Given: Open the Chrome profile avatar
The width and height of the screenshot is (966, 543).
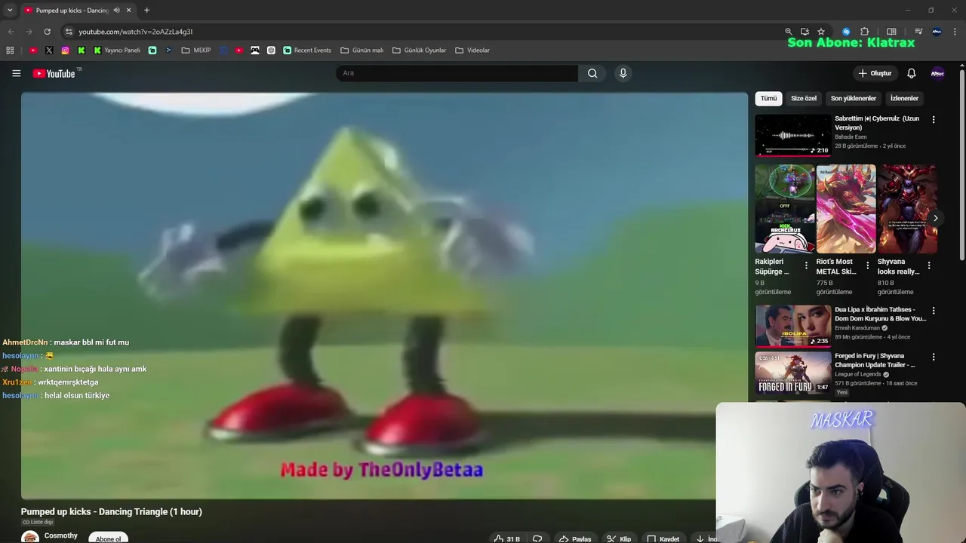Looking at the screenshot, I should click(x=937, y=32).
